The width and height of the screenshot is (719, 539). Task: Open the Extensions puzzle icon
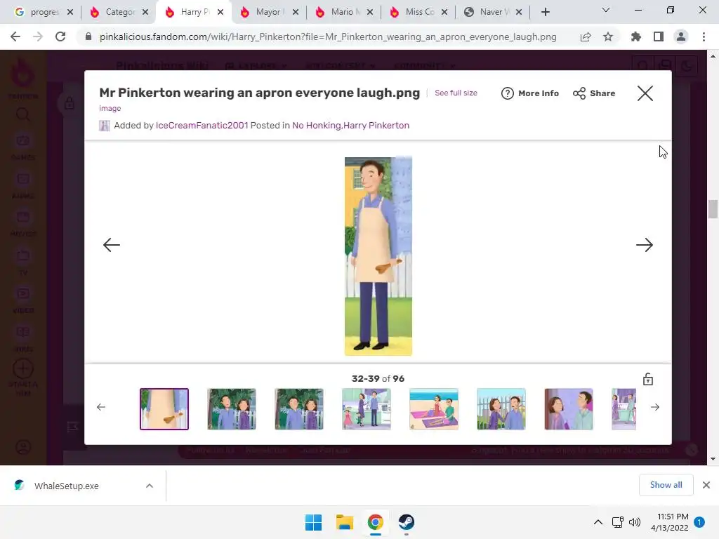coord(635,36)
